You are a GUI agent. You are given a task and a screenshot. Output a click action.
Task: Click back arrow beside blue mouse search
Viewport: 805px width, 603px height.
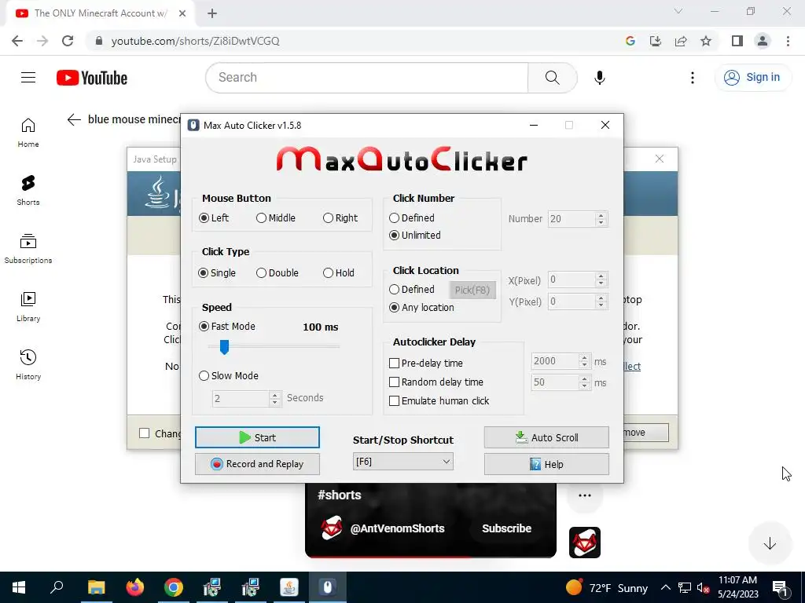(74, 119)
